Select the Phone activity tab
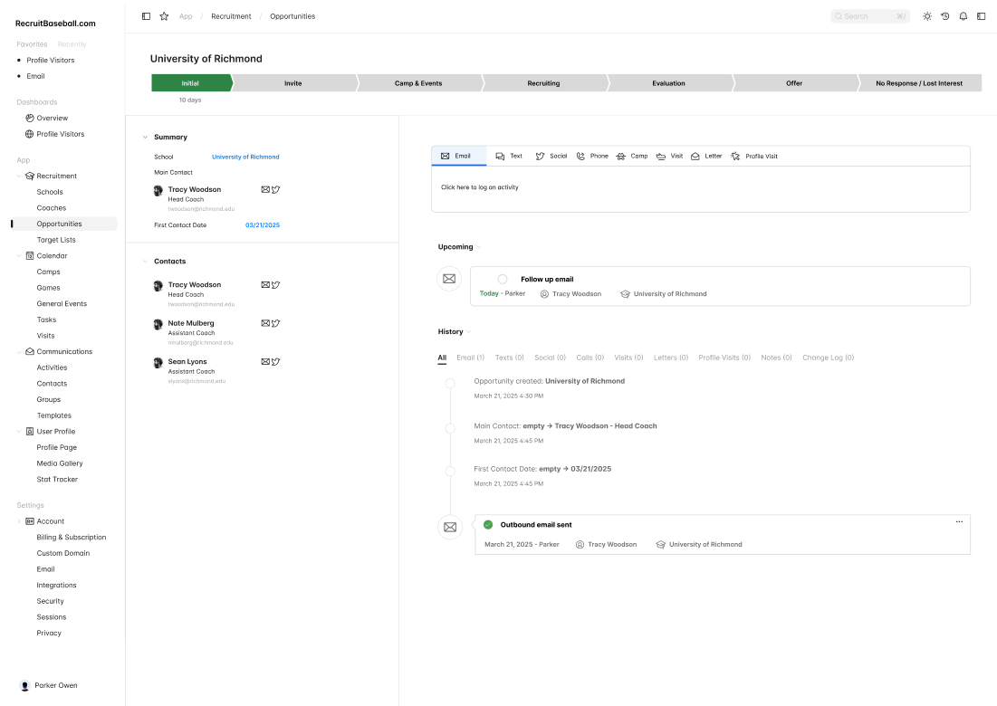This screenshot has height=706, width=997. click(x=592, y=157)
